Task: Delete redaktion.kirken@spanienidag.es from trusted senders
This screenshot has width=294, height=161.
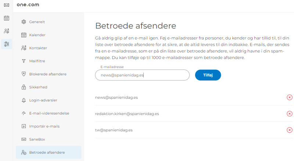Action: point(289,114)
